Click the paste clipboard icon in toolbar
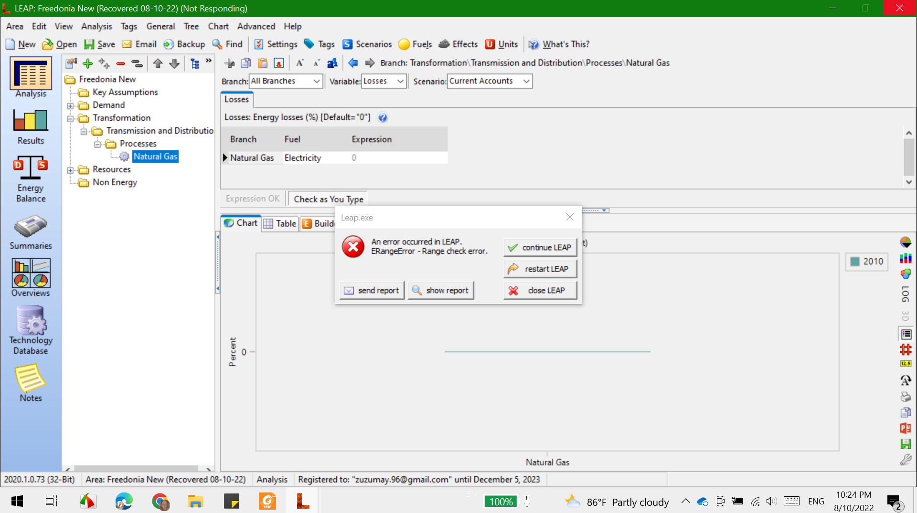 pyautogui.click(x=262, y=63)
